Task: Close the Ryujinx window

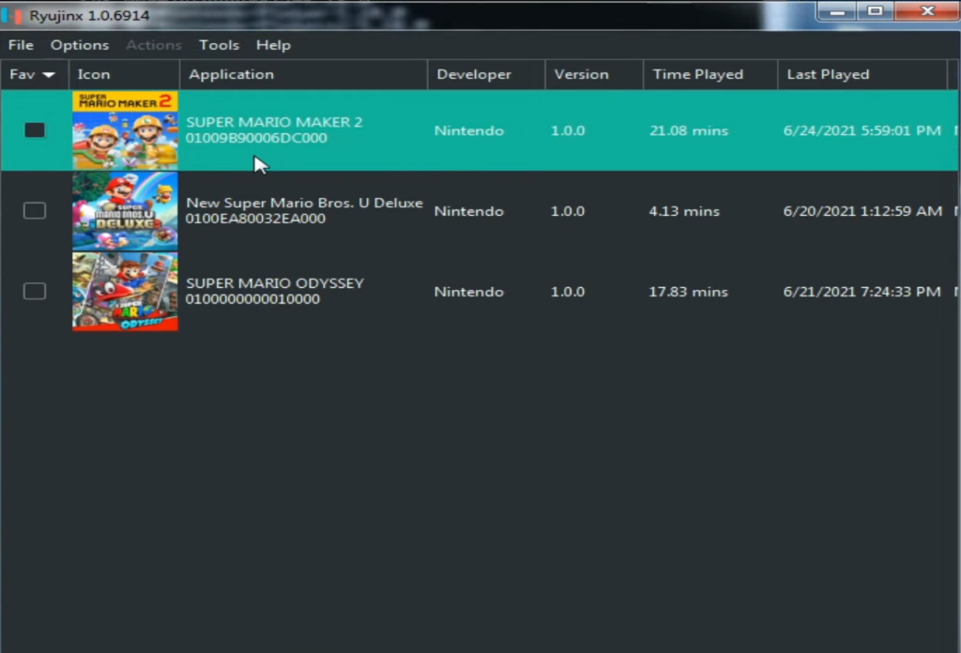Action: coord(928,11)
